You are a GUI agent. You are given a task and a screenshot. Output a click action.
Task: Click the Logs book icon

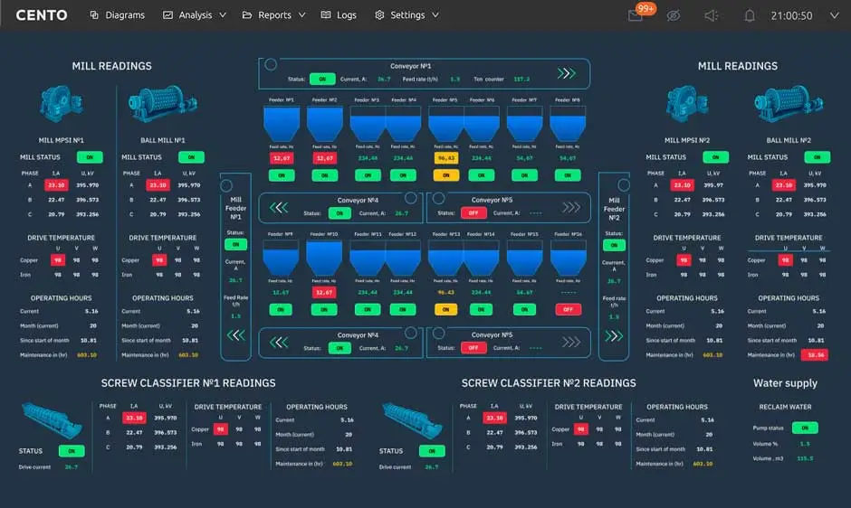(x=326, y=15)
